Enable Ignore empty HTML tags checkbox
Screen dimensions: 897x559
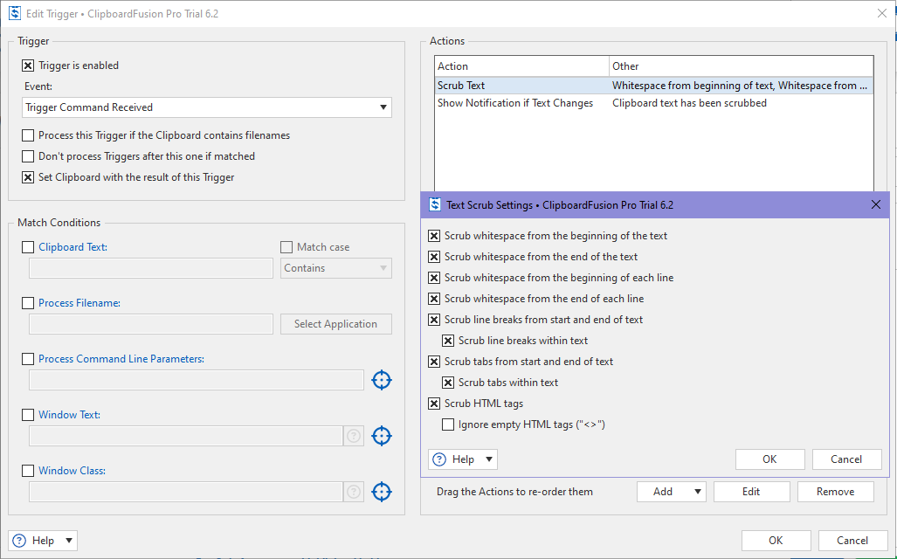[448, 424]
